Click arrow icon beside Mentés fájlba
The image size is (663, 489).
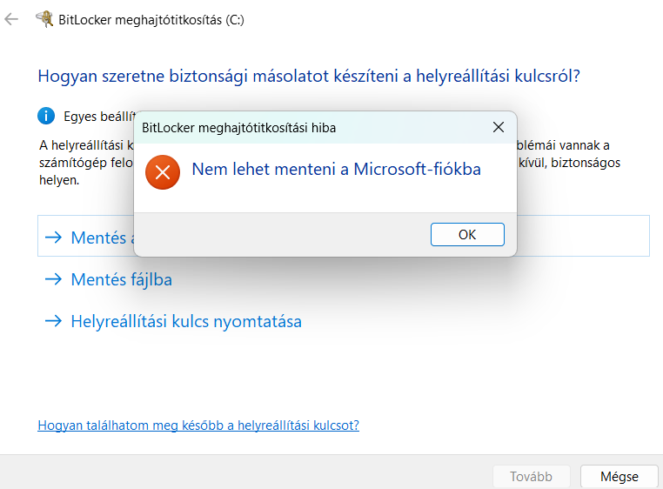coord(53,279)
